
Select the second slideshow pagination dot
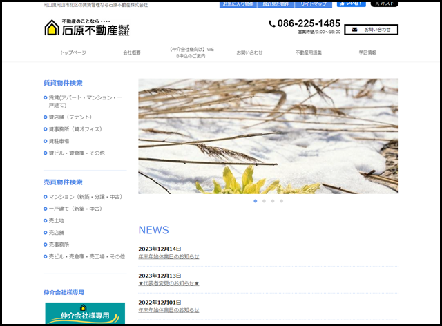[x=264, y=201]
